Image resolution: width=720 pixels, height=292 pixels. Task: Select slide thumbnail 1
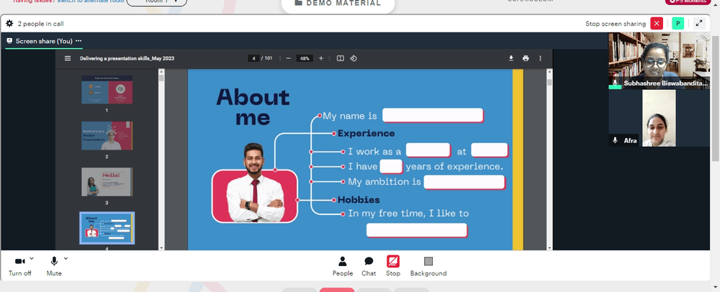(107, 90)
